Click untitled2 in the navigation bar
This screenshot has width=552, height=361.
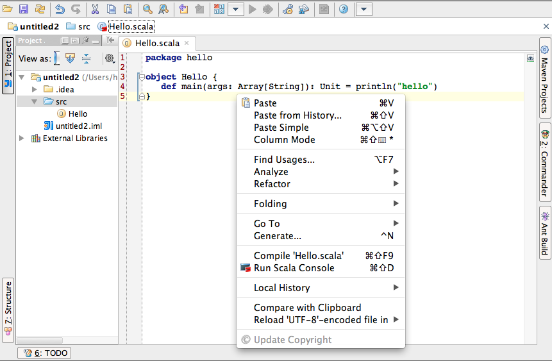(33, 27)
